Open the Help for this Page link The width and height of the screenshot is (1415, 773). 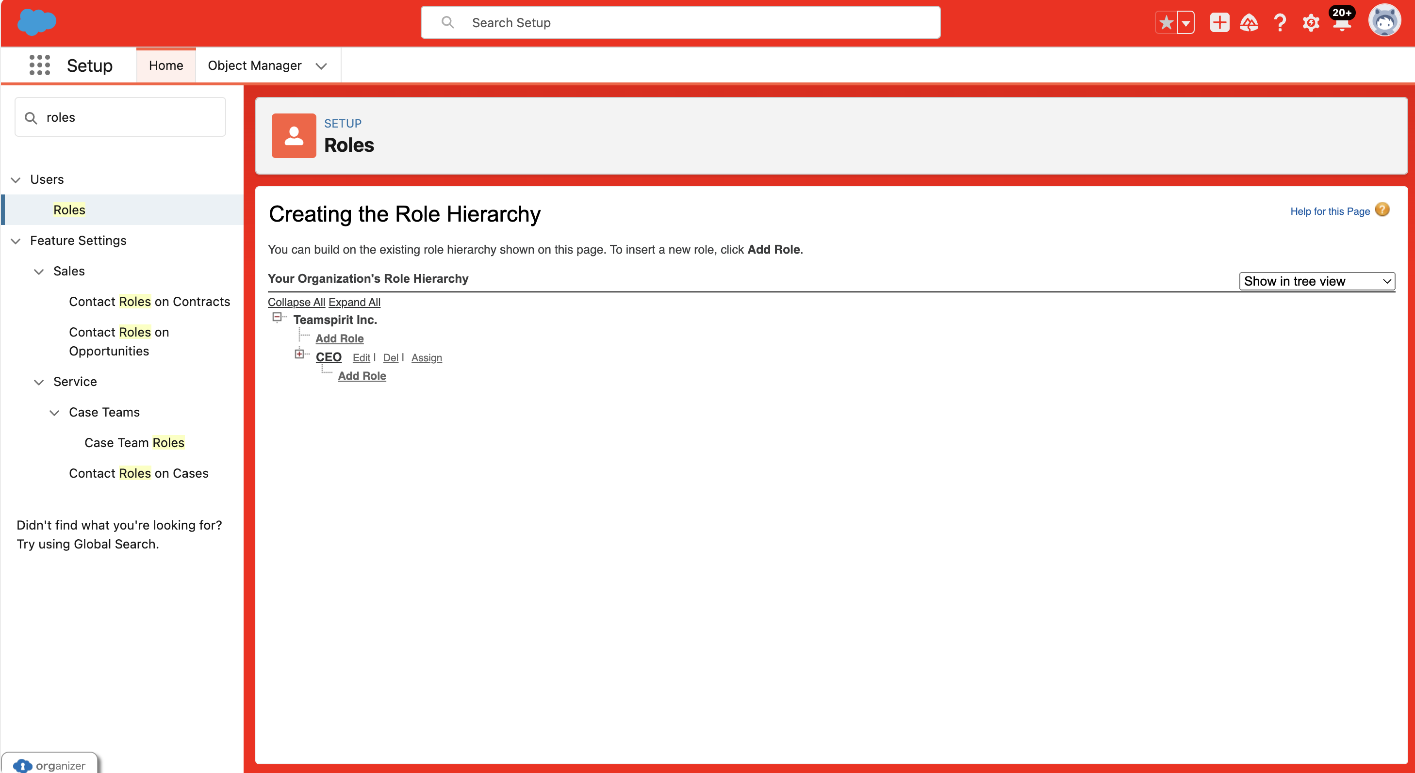point(1330,211)
